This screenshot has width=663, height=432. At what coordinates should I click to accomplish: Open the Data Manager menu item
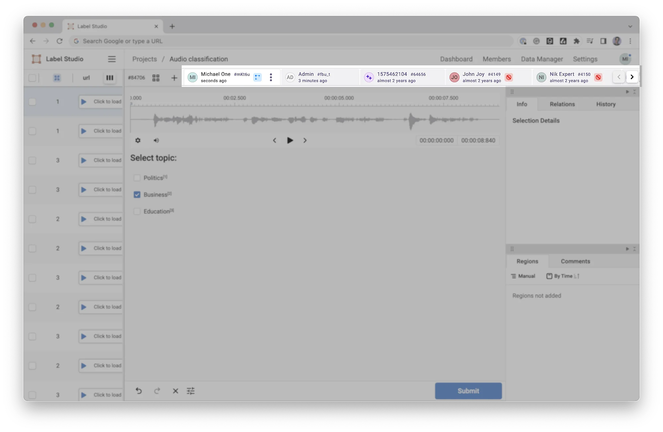click(542, 59)
